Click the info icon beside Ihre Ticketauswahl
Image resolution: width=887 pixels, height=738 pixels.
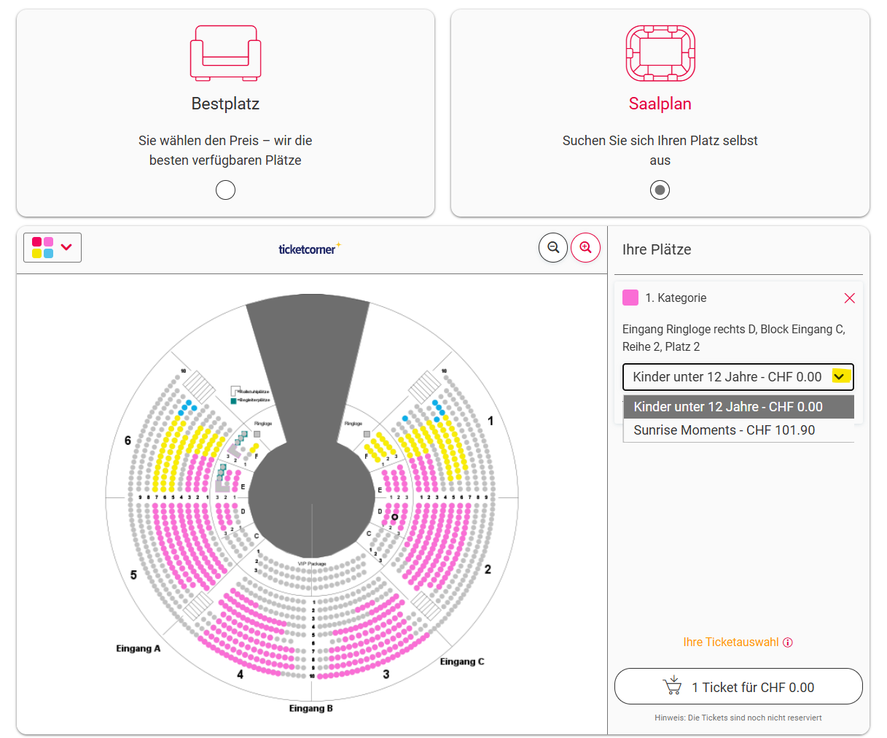[788, 642]
